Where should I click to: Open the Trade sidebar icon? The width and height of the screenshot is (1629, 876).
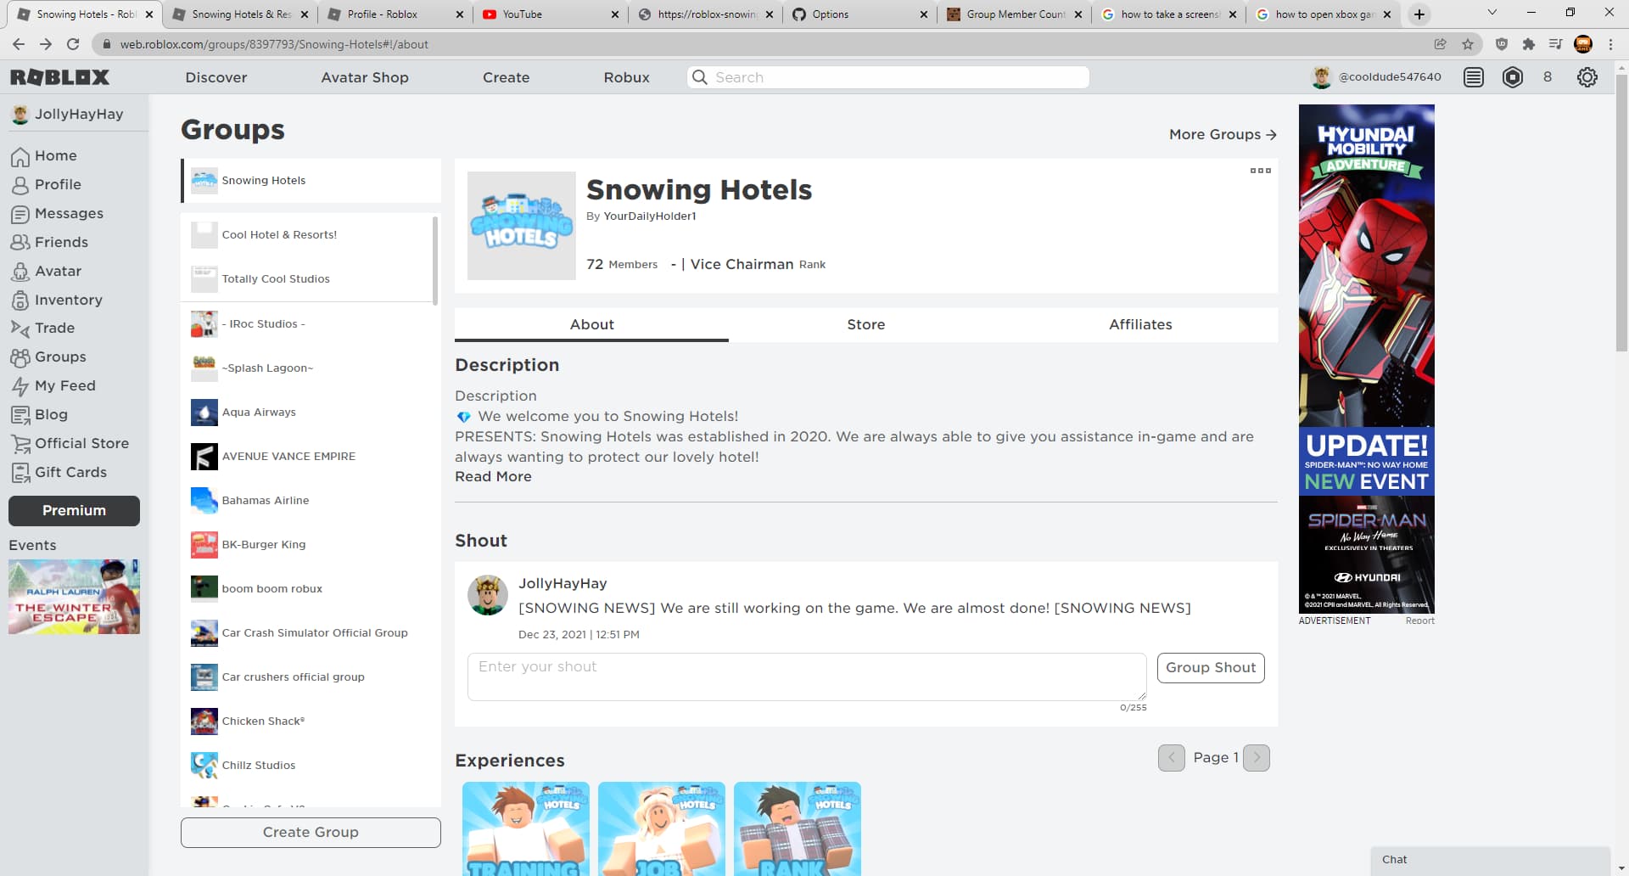[x=20, y=328]
